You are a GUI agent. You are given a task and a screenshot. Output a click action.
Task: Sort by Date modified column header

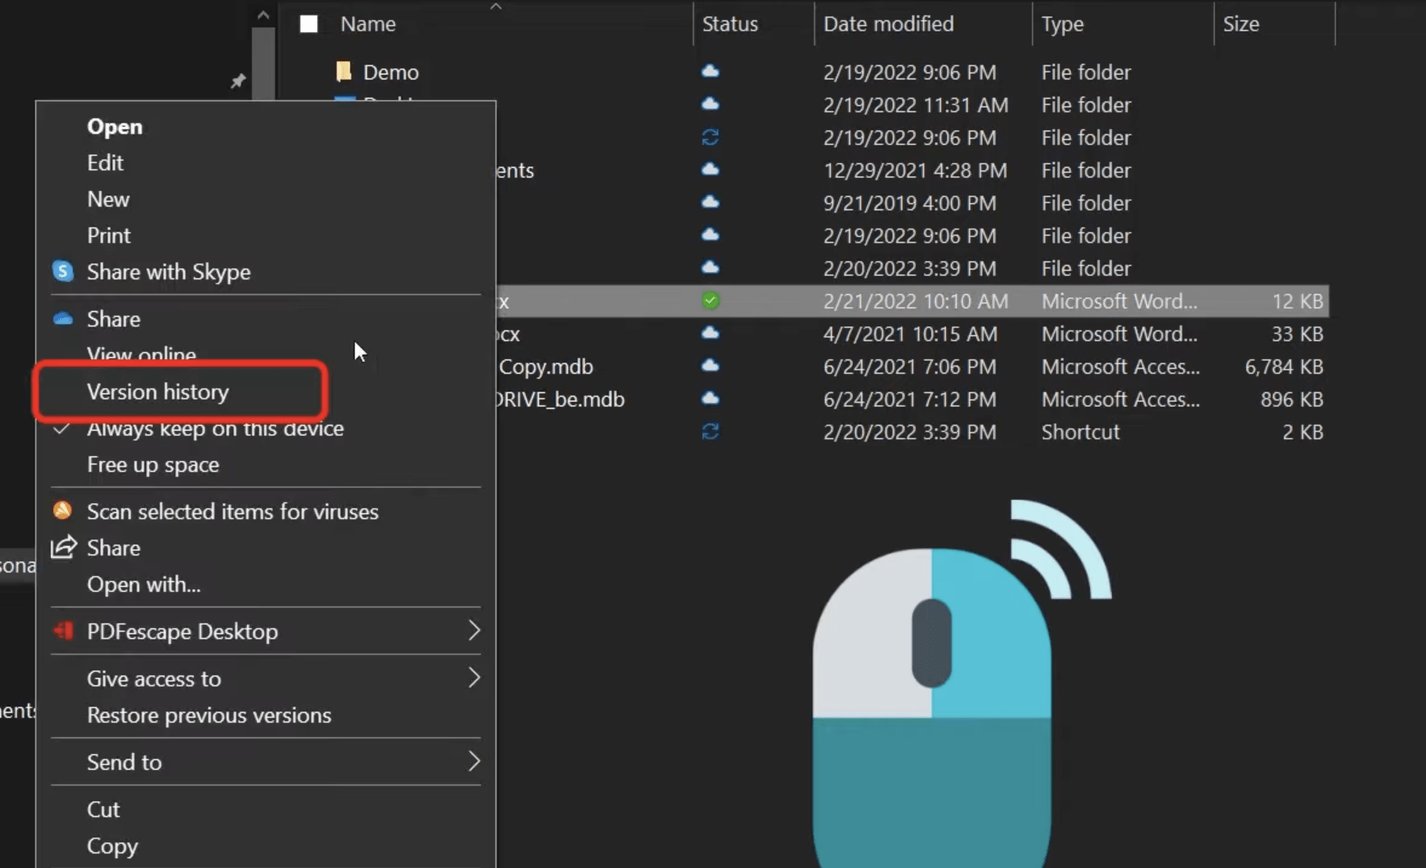click(x=888, y=24)
